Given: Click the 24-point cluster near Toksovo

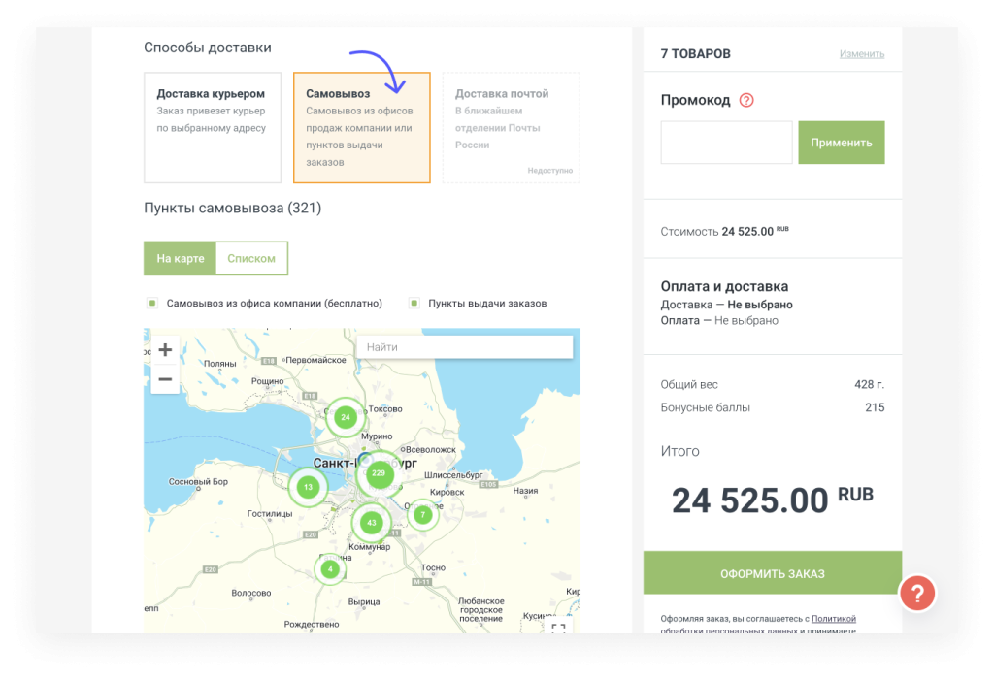Looking at the screenshot, I should (347, 417).
